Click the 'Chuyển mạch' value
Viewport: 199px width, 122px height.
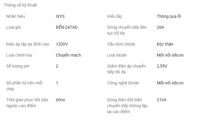68,55
